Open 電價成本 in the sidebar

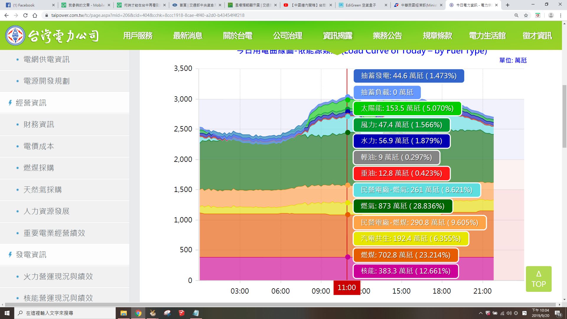pyautogui.click(x=65, y=146)
